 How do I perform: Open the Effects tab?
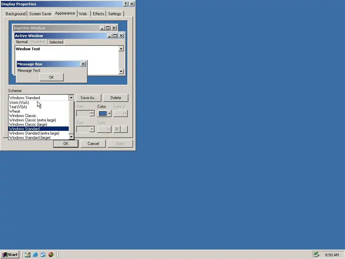tap(98, 13)
